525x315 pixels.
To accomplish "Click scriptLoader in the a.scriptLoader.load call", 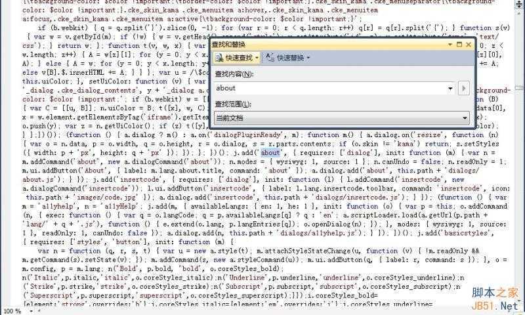I will tap(372, 215).
